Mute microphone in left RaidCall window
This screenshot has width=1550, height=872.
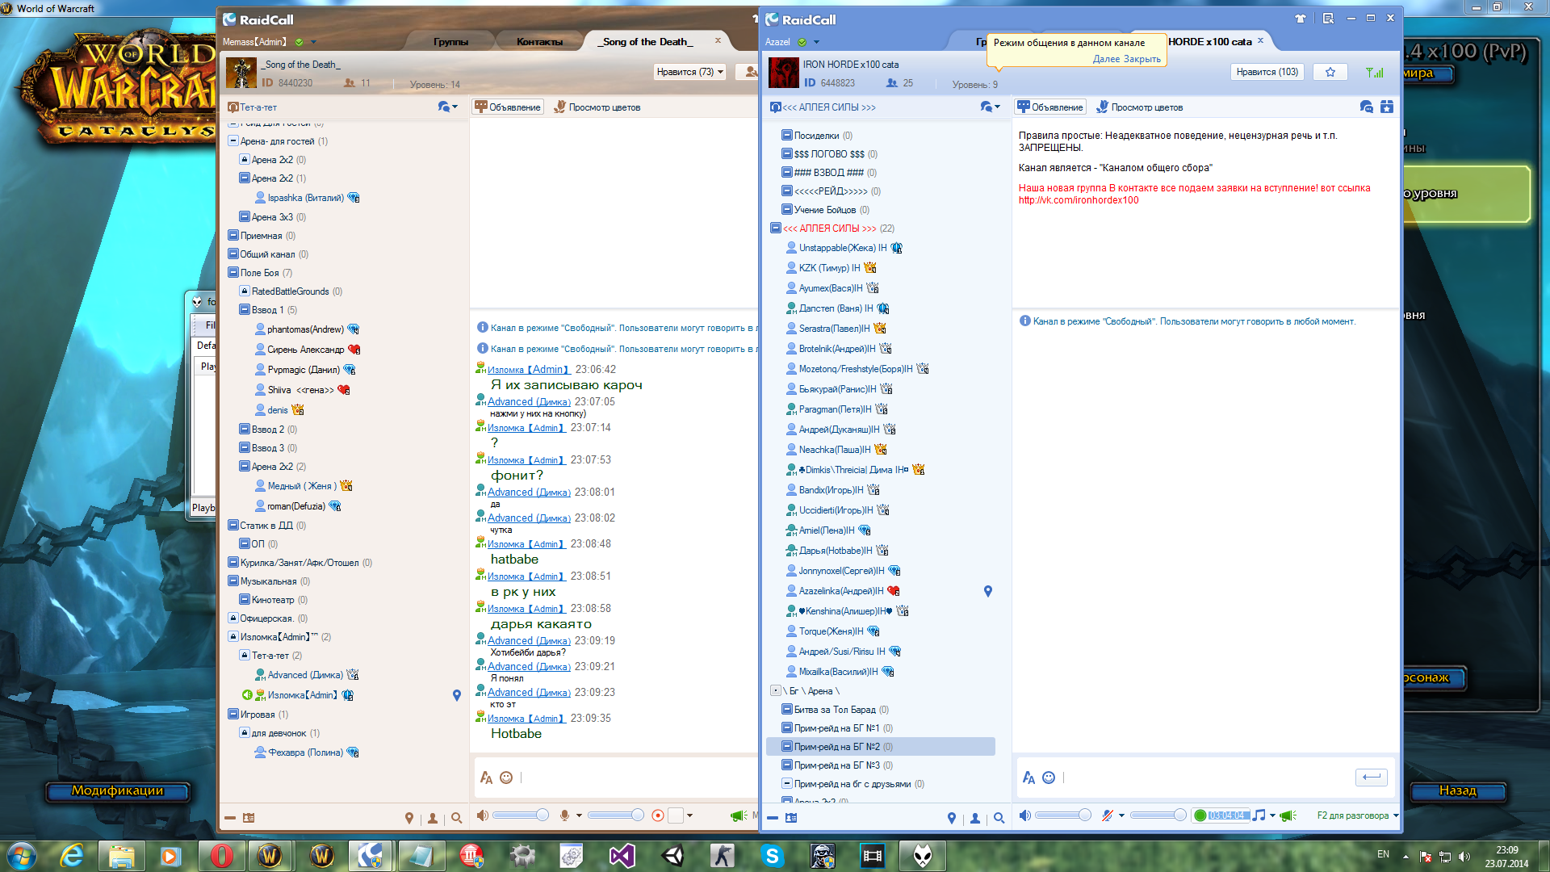(x=565, y=816)
